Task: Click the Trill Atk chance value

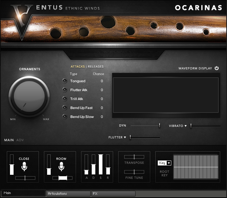Action: 102,99
